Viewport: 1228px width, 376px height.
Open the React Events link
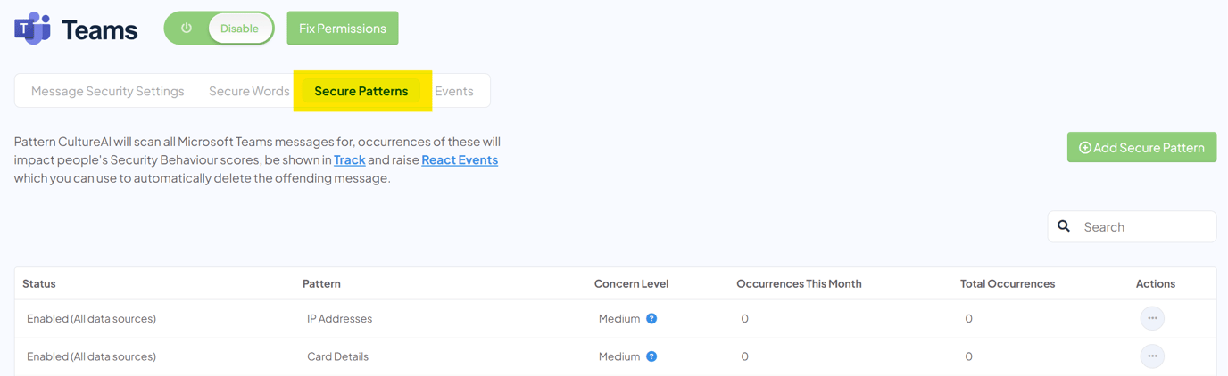coord(460,160)
